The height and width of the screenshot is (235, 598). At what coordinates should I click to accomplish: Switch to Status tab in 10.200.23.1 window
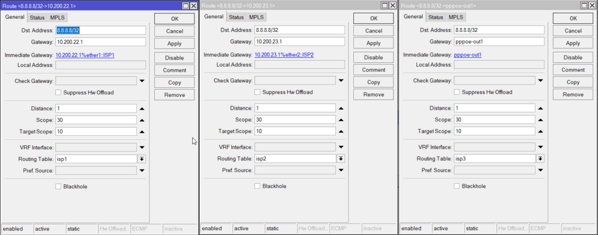[237, 17]
